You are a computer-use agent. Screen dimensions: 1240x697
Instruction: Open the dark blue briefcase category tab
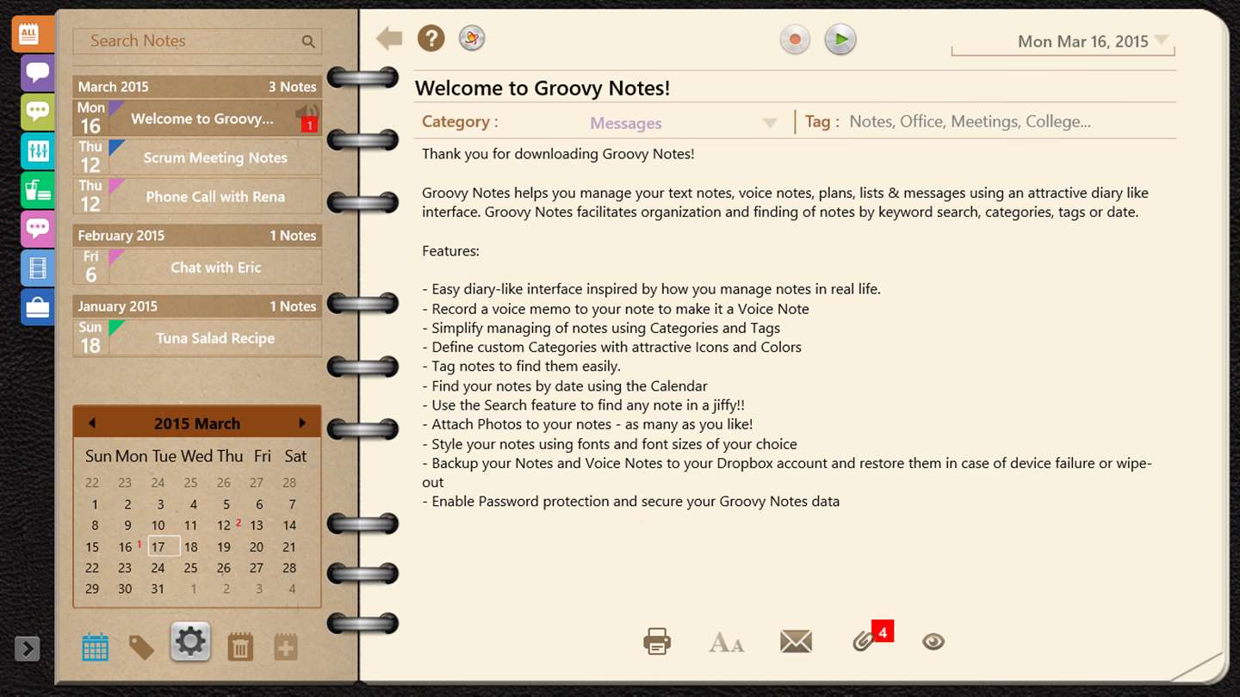(x=37, y=307)
